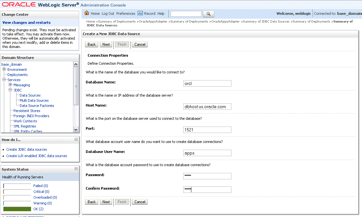Image resolution: width=362 pixels, height=217 pixels.
Task: Click the magnifier search button
Action: click(x=208, y=14)
